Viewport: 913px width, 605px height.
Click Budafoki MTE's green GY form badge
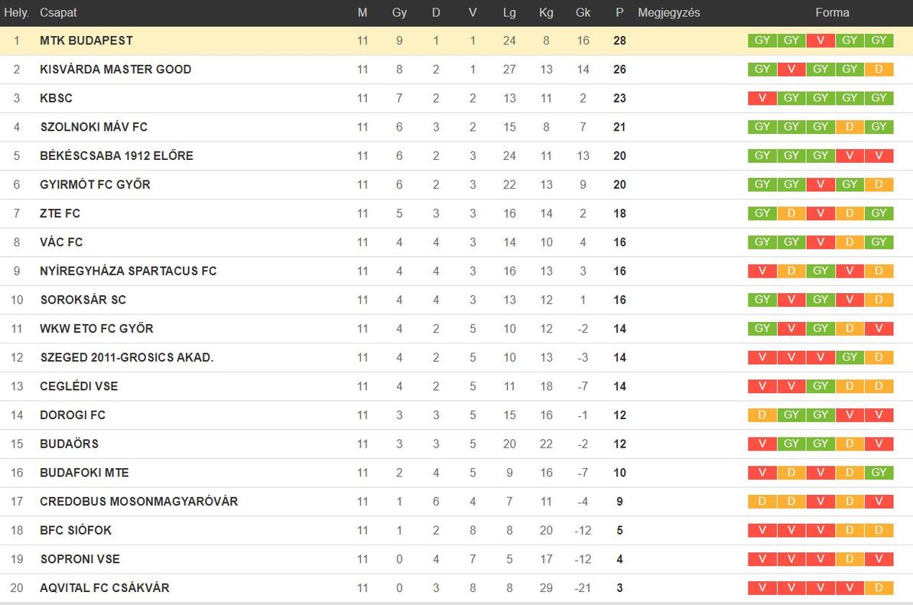coord(879,472)
